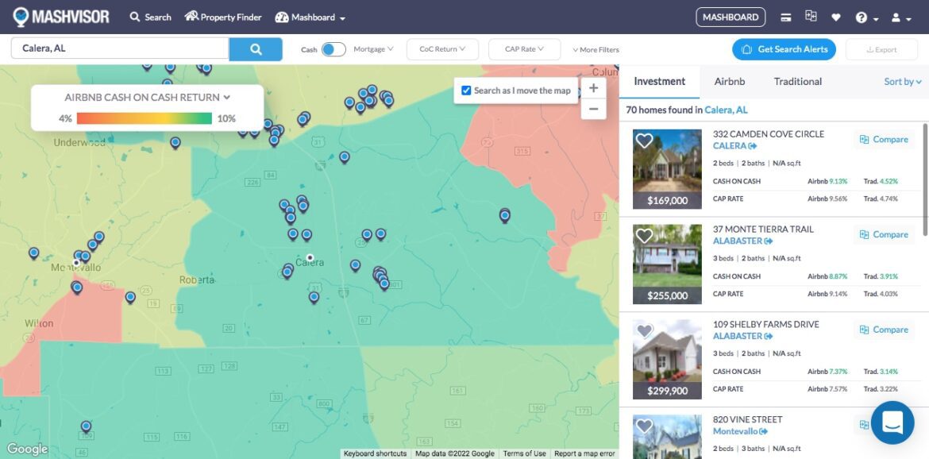This screenshot has width=929, height=459.
Task: Click the Calera, AL search field
Action: (119, 48)
